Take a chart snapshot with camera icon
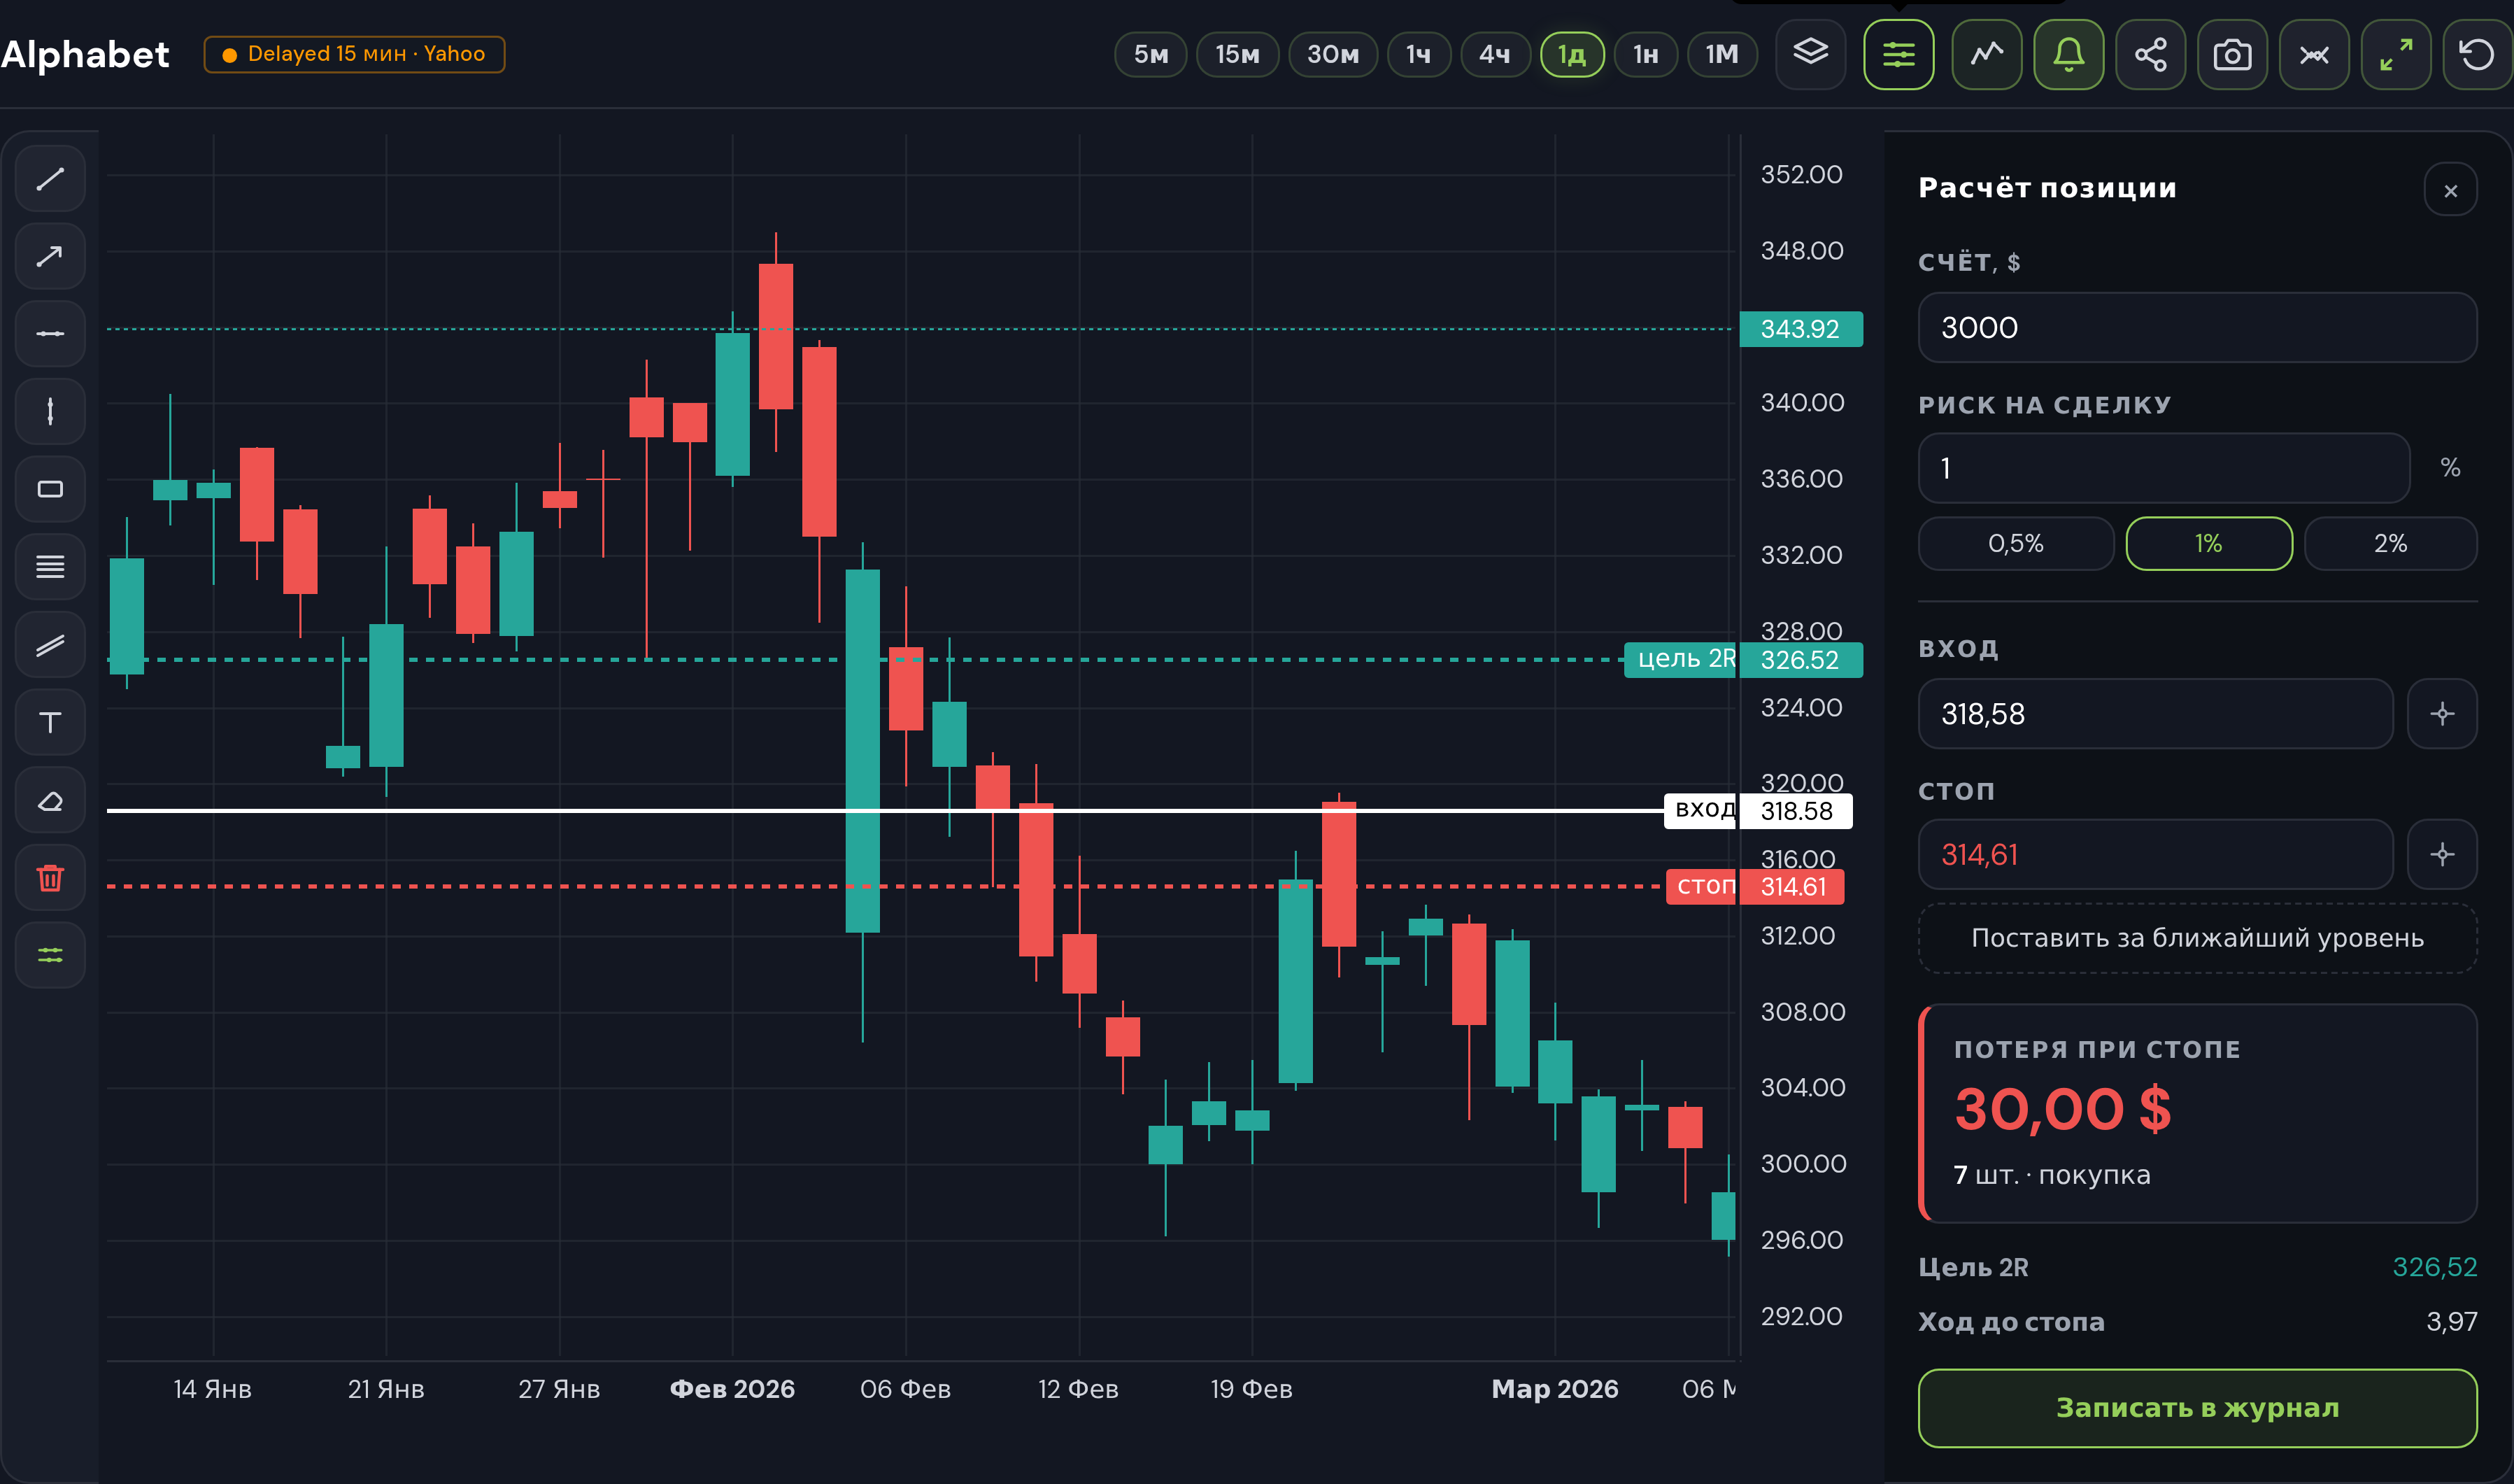This screenshot has width=2514, height=1484. pos(2232,55)
